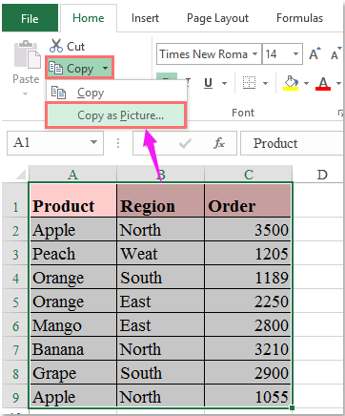345x416 pixels.
Task: Click cell containing Grape
Action: tap(73, 373)
